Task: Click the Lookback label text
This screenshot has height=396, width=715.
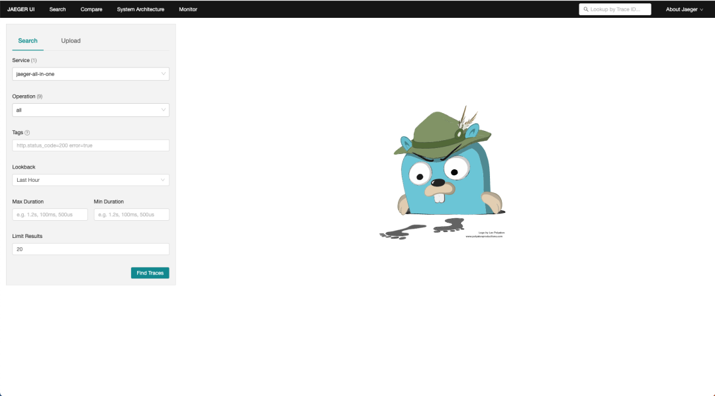Action: point(24,167)
